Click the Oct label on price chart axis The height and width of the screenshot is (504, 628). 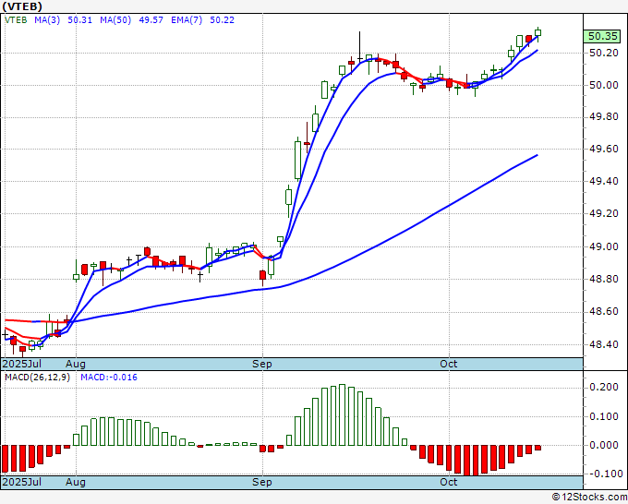448,364
